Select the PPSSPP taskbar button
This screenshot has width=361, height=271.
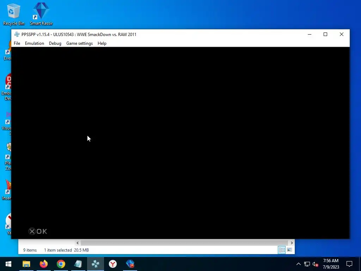coord(95,264)
